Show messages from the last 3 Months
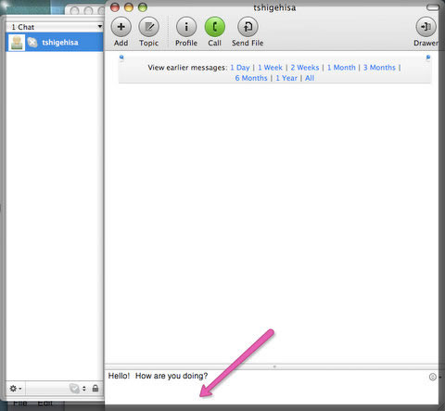This screenshot has width=445, height=411. pyautogui.click(x=379, y=68)
